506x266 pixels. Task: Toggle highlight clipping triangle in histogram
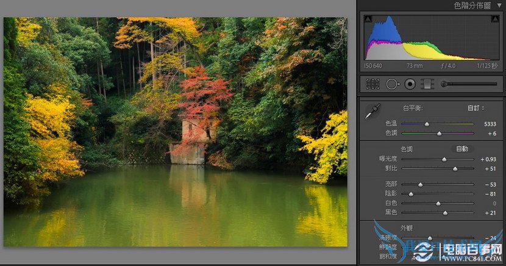pos(495,19)
